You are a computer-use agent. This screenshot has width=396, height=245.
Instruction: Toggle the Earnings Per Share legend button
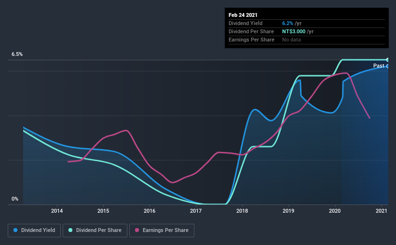point(162,231)
